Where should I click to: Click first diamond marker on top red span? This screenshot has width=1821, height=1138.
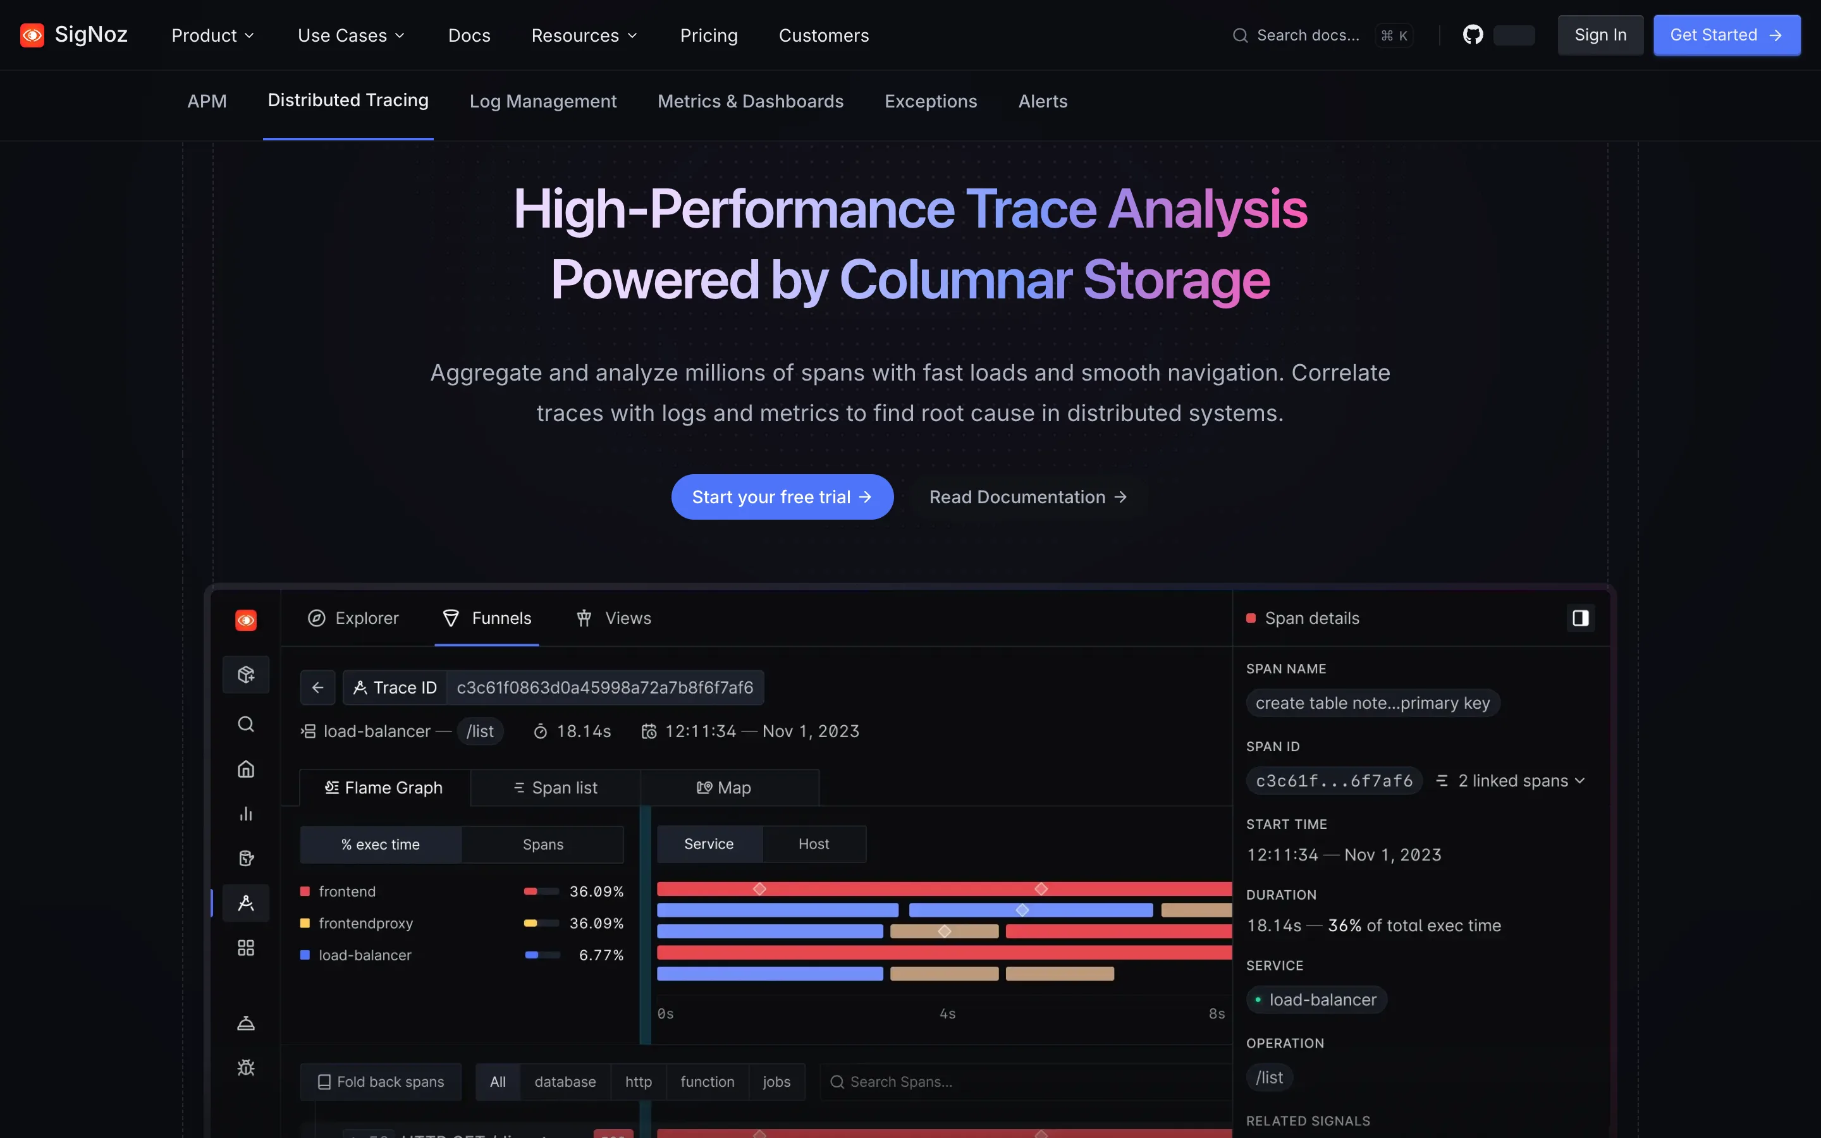click(759, 889)
